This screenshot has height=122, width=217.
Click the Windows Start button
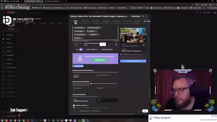[2, 121]
